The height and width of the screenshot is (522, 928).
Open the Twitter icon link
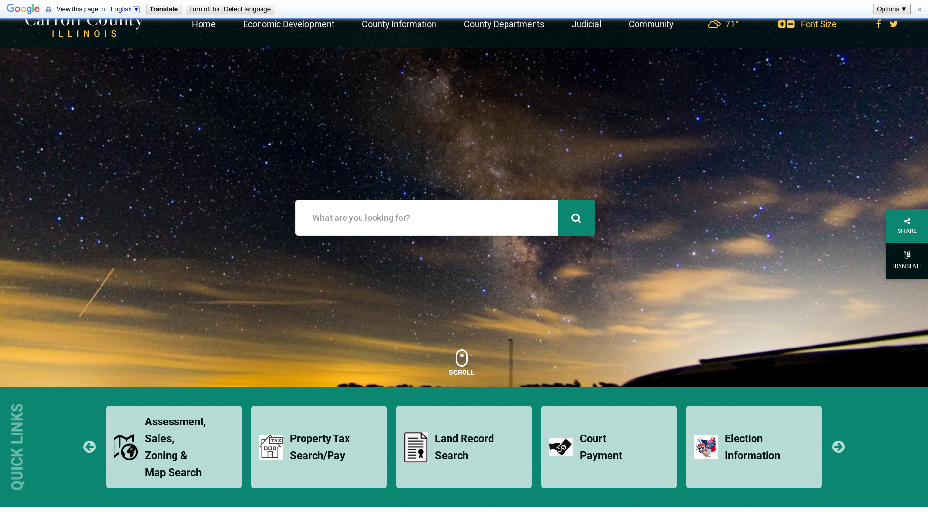[894, 24]
